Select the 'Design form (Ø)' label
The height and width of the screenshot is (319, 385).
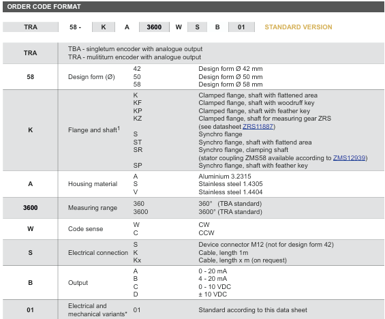(x=91, y=77)
